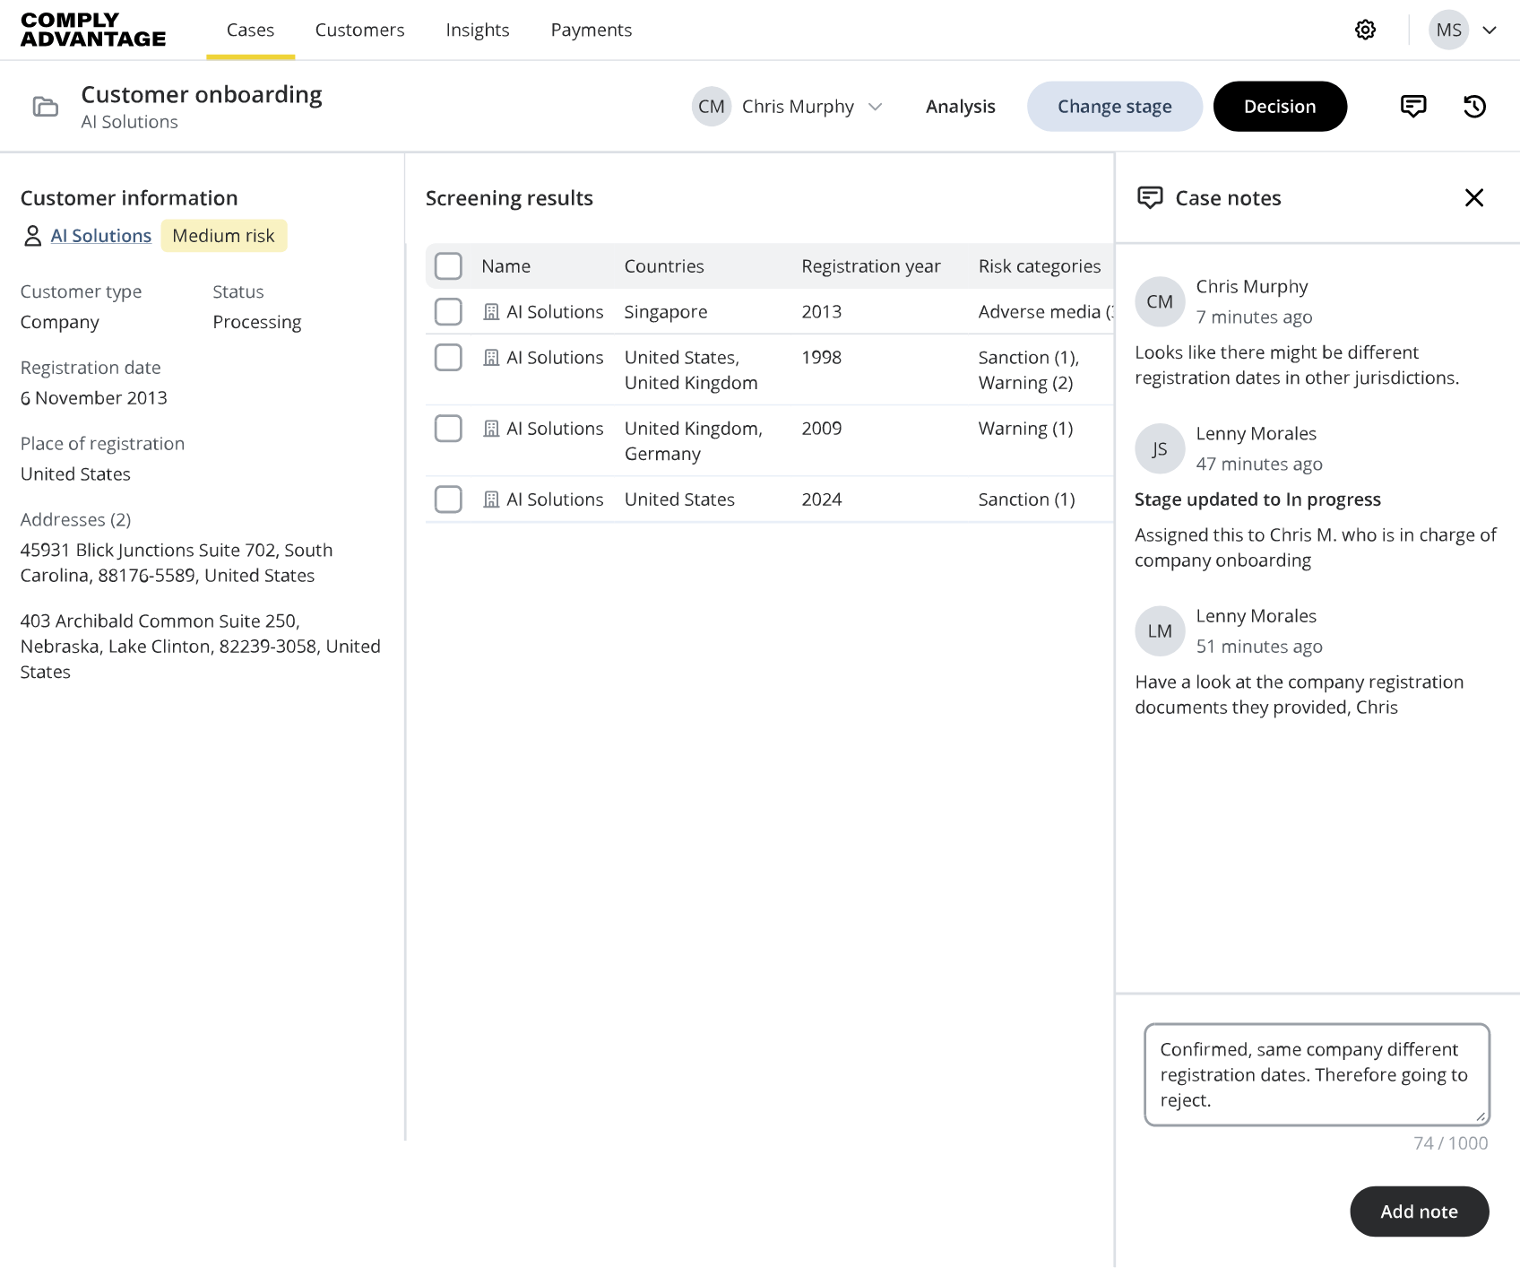Viewport: 1520px width, 1268px height.
Task: Click the building icon in the 2009 row
Action: click(491, 429)
